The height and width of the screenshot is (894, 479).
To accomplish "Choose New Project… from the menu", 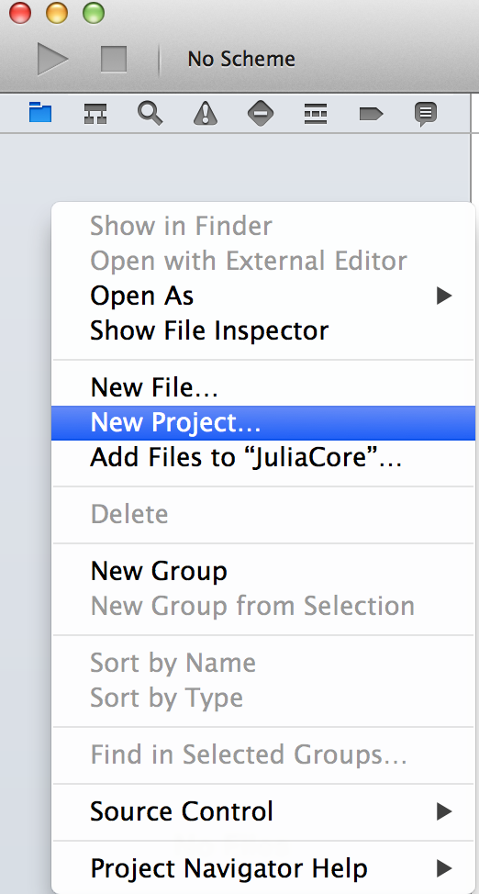I will pos(262,422).
